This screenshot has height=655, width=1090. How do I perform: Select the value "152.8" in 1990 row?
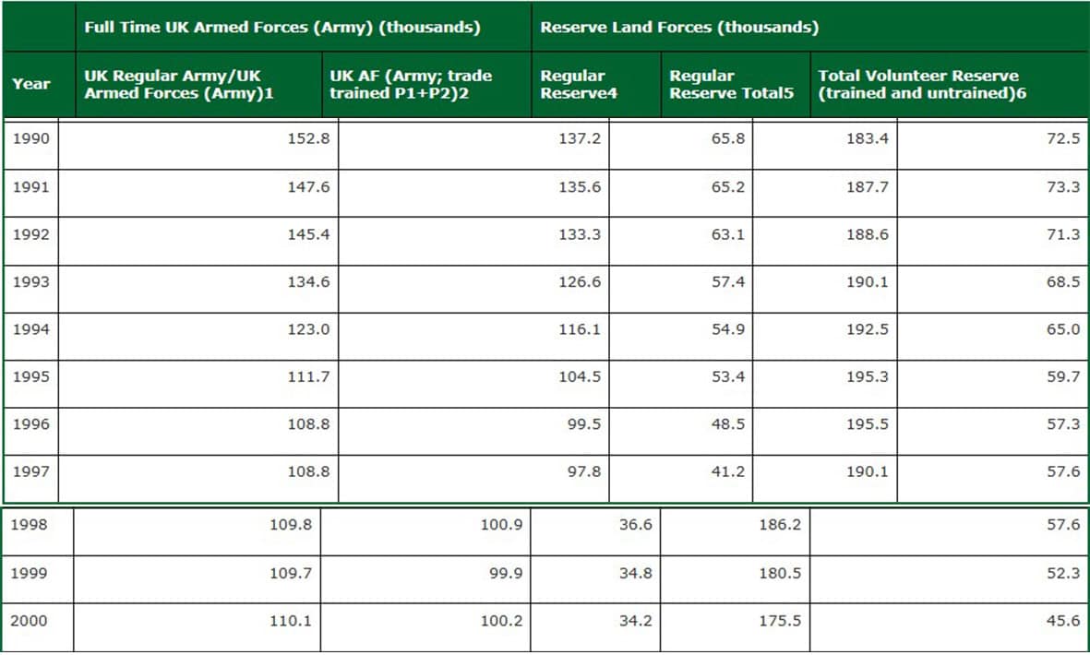308,138
